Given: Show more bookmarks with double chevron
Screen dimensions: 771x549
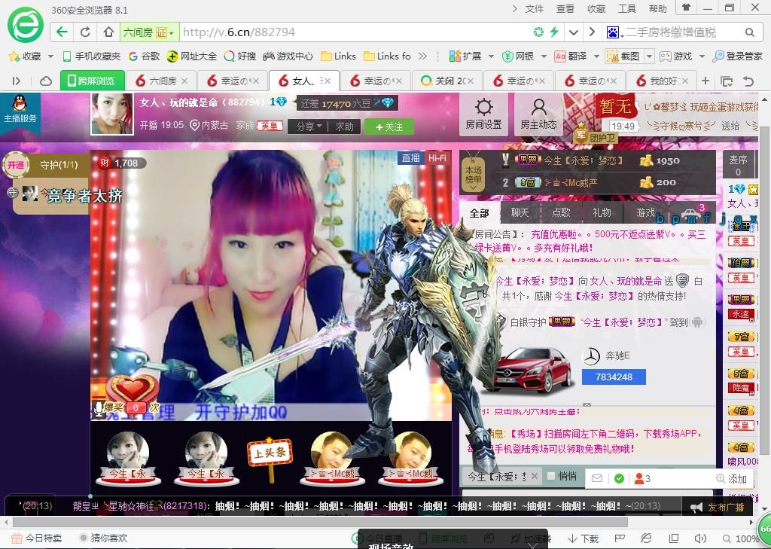Looking at the screenshot, I should [x=422, y=56].
